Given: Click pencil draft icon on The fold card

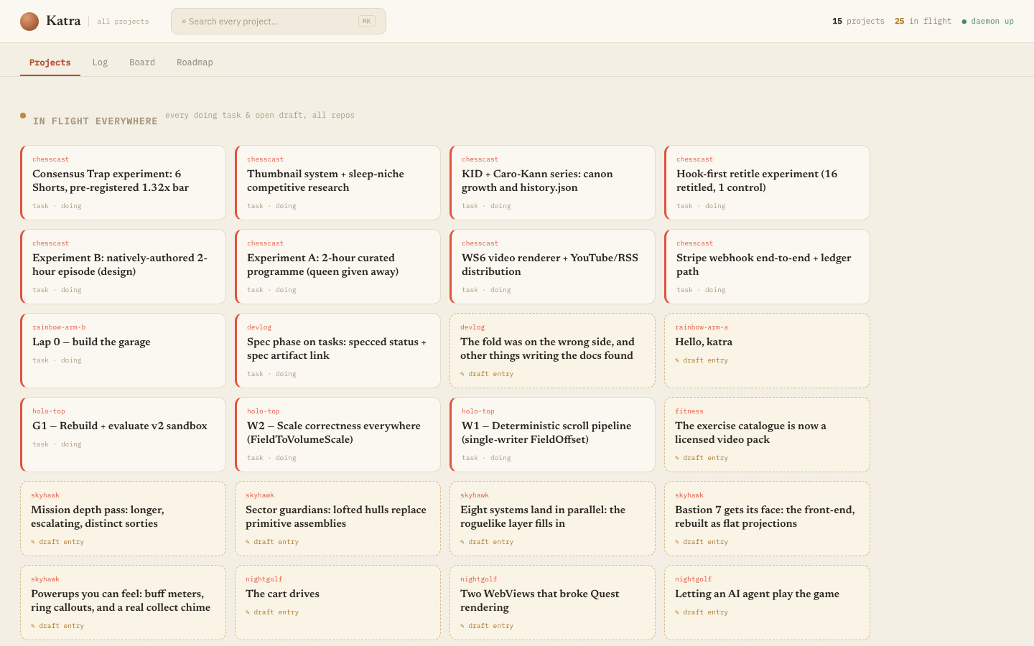Looking at the screenshot, I should [x=462, y=374].
